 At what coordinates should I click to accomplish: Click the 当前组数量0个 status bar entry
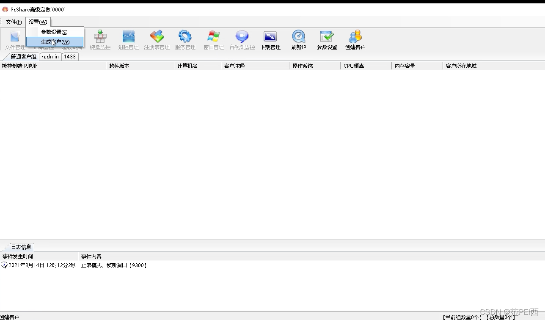tap(462, 317)
